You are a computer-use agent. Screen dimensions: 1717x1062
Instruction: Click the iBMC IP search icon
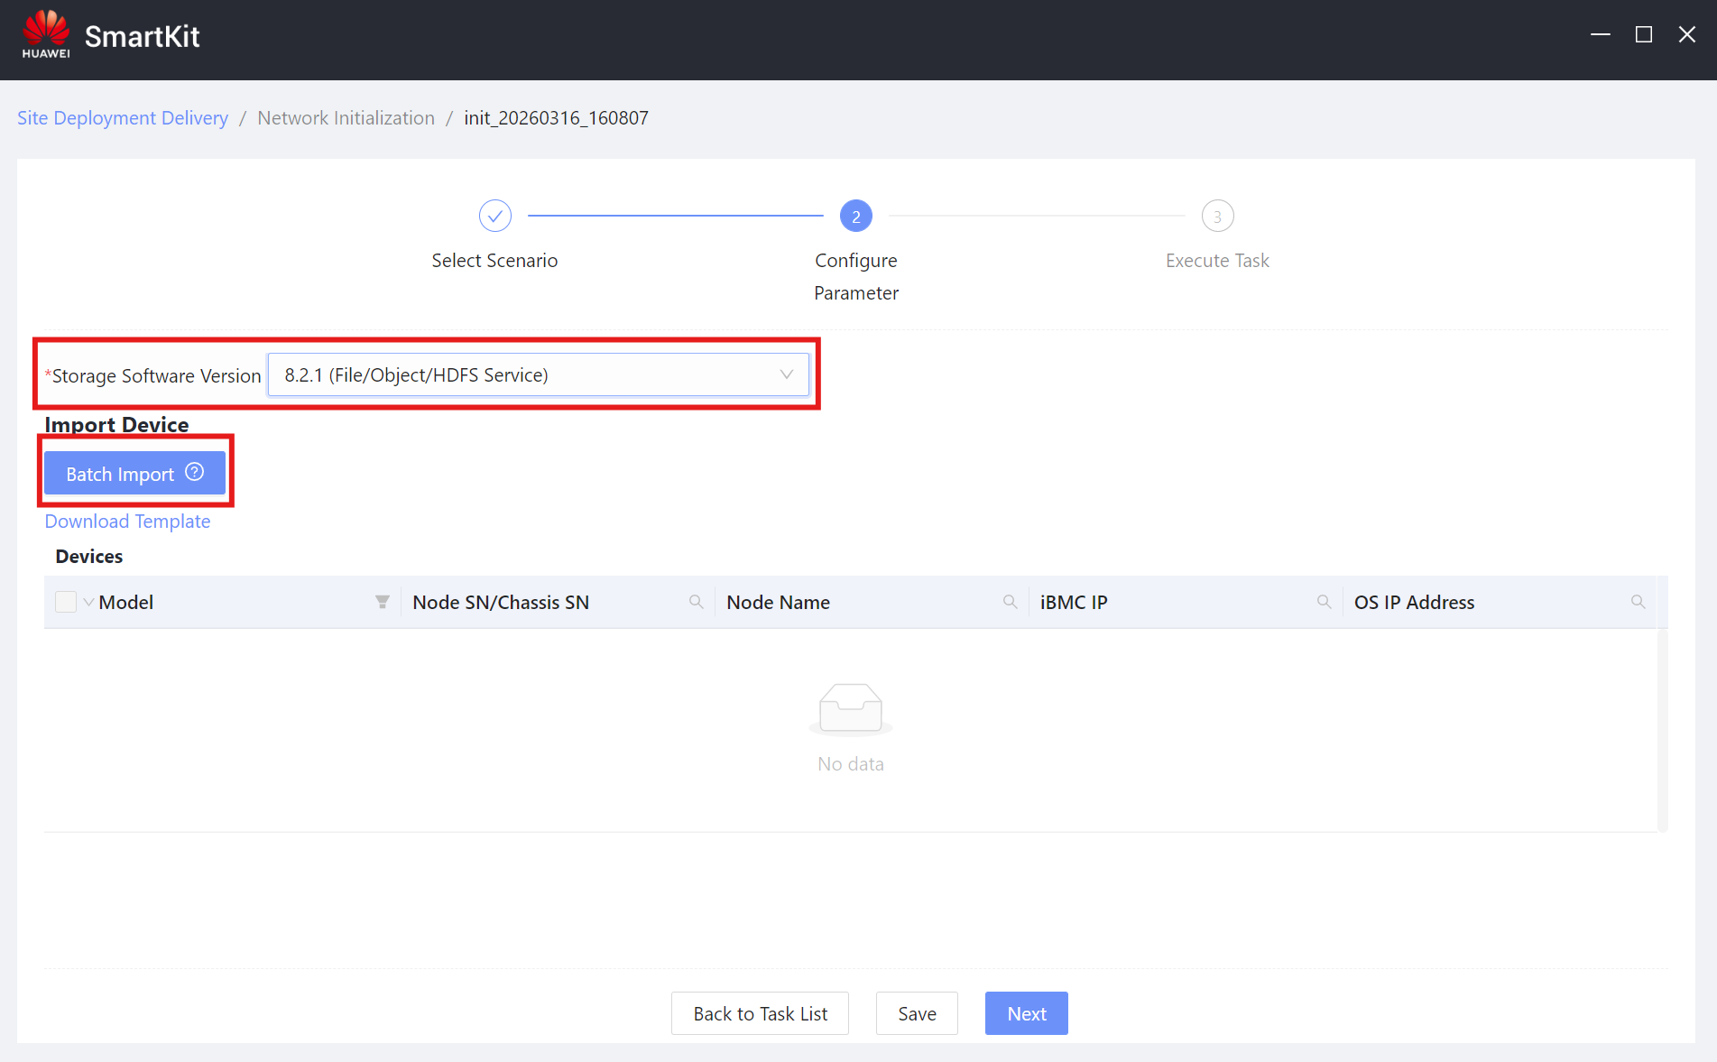(x=1324, y=602)
